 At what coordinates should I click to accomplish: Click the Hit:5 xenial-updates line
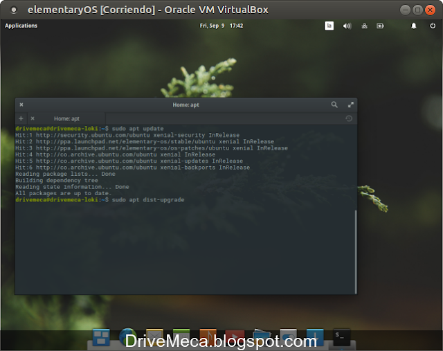(129, 161)
